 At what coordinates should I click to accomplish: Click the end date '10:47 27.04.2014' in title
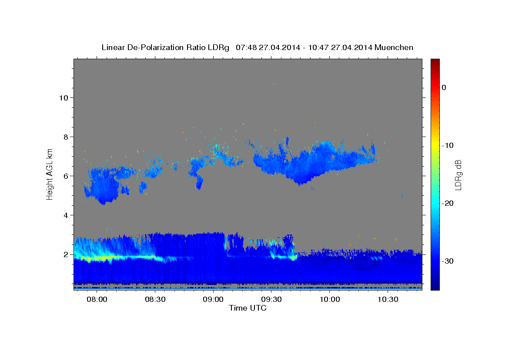(340, 47)
